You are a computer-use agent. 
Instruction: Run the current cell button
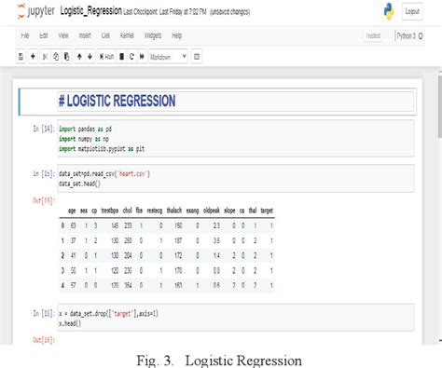(x=106, y=57)
